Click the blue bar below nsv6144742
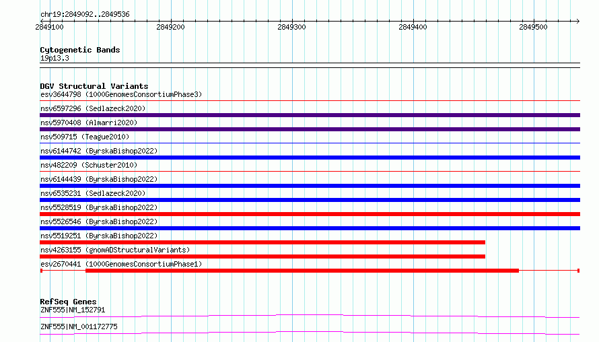Viewport: 599px width, 342px height. 310,158
